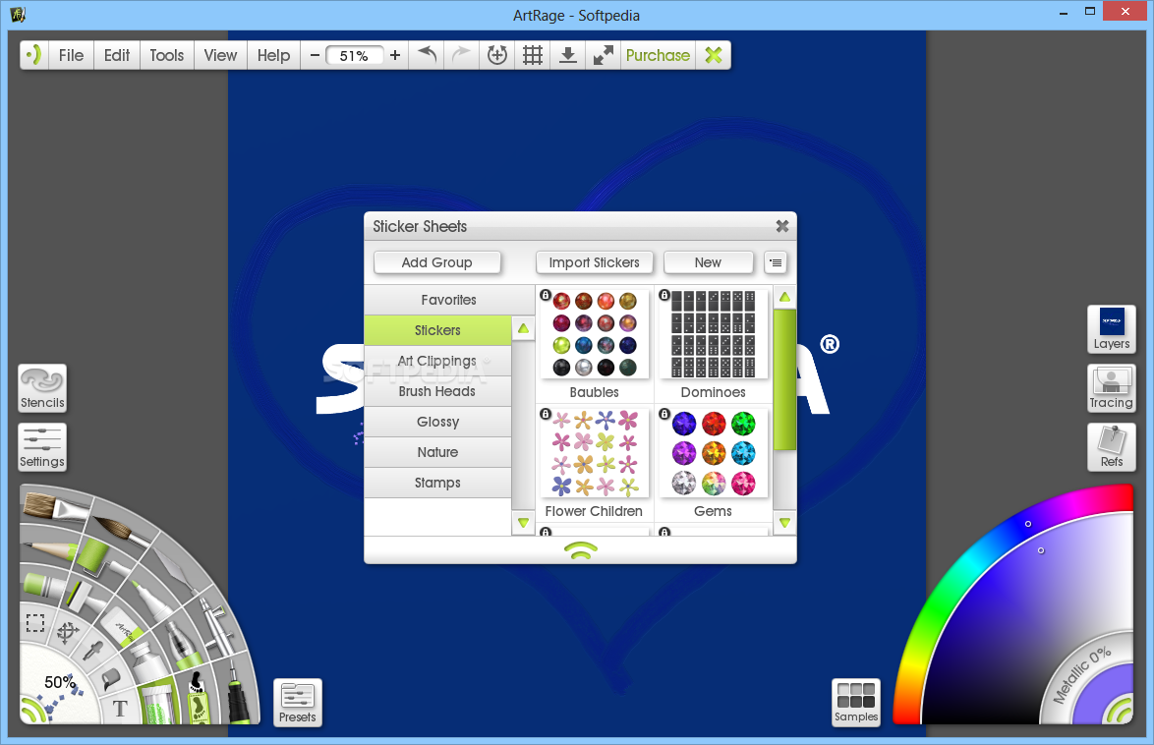The width and height of the screenshot is (1154, 745).
Task: Open the canvas positioner crosshair icon
Action: 497,55
